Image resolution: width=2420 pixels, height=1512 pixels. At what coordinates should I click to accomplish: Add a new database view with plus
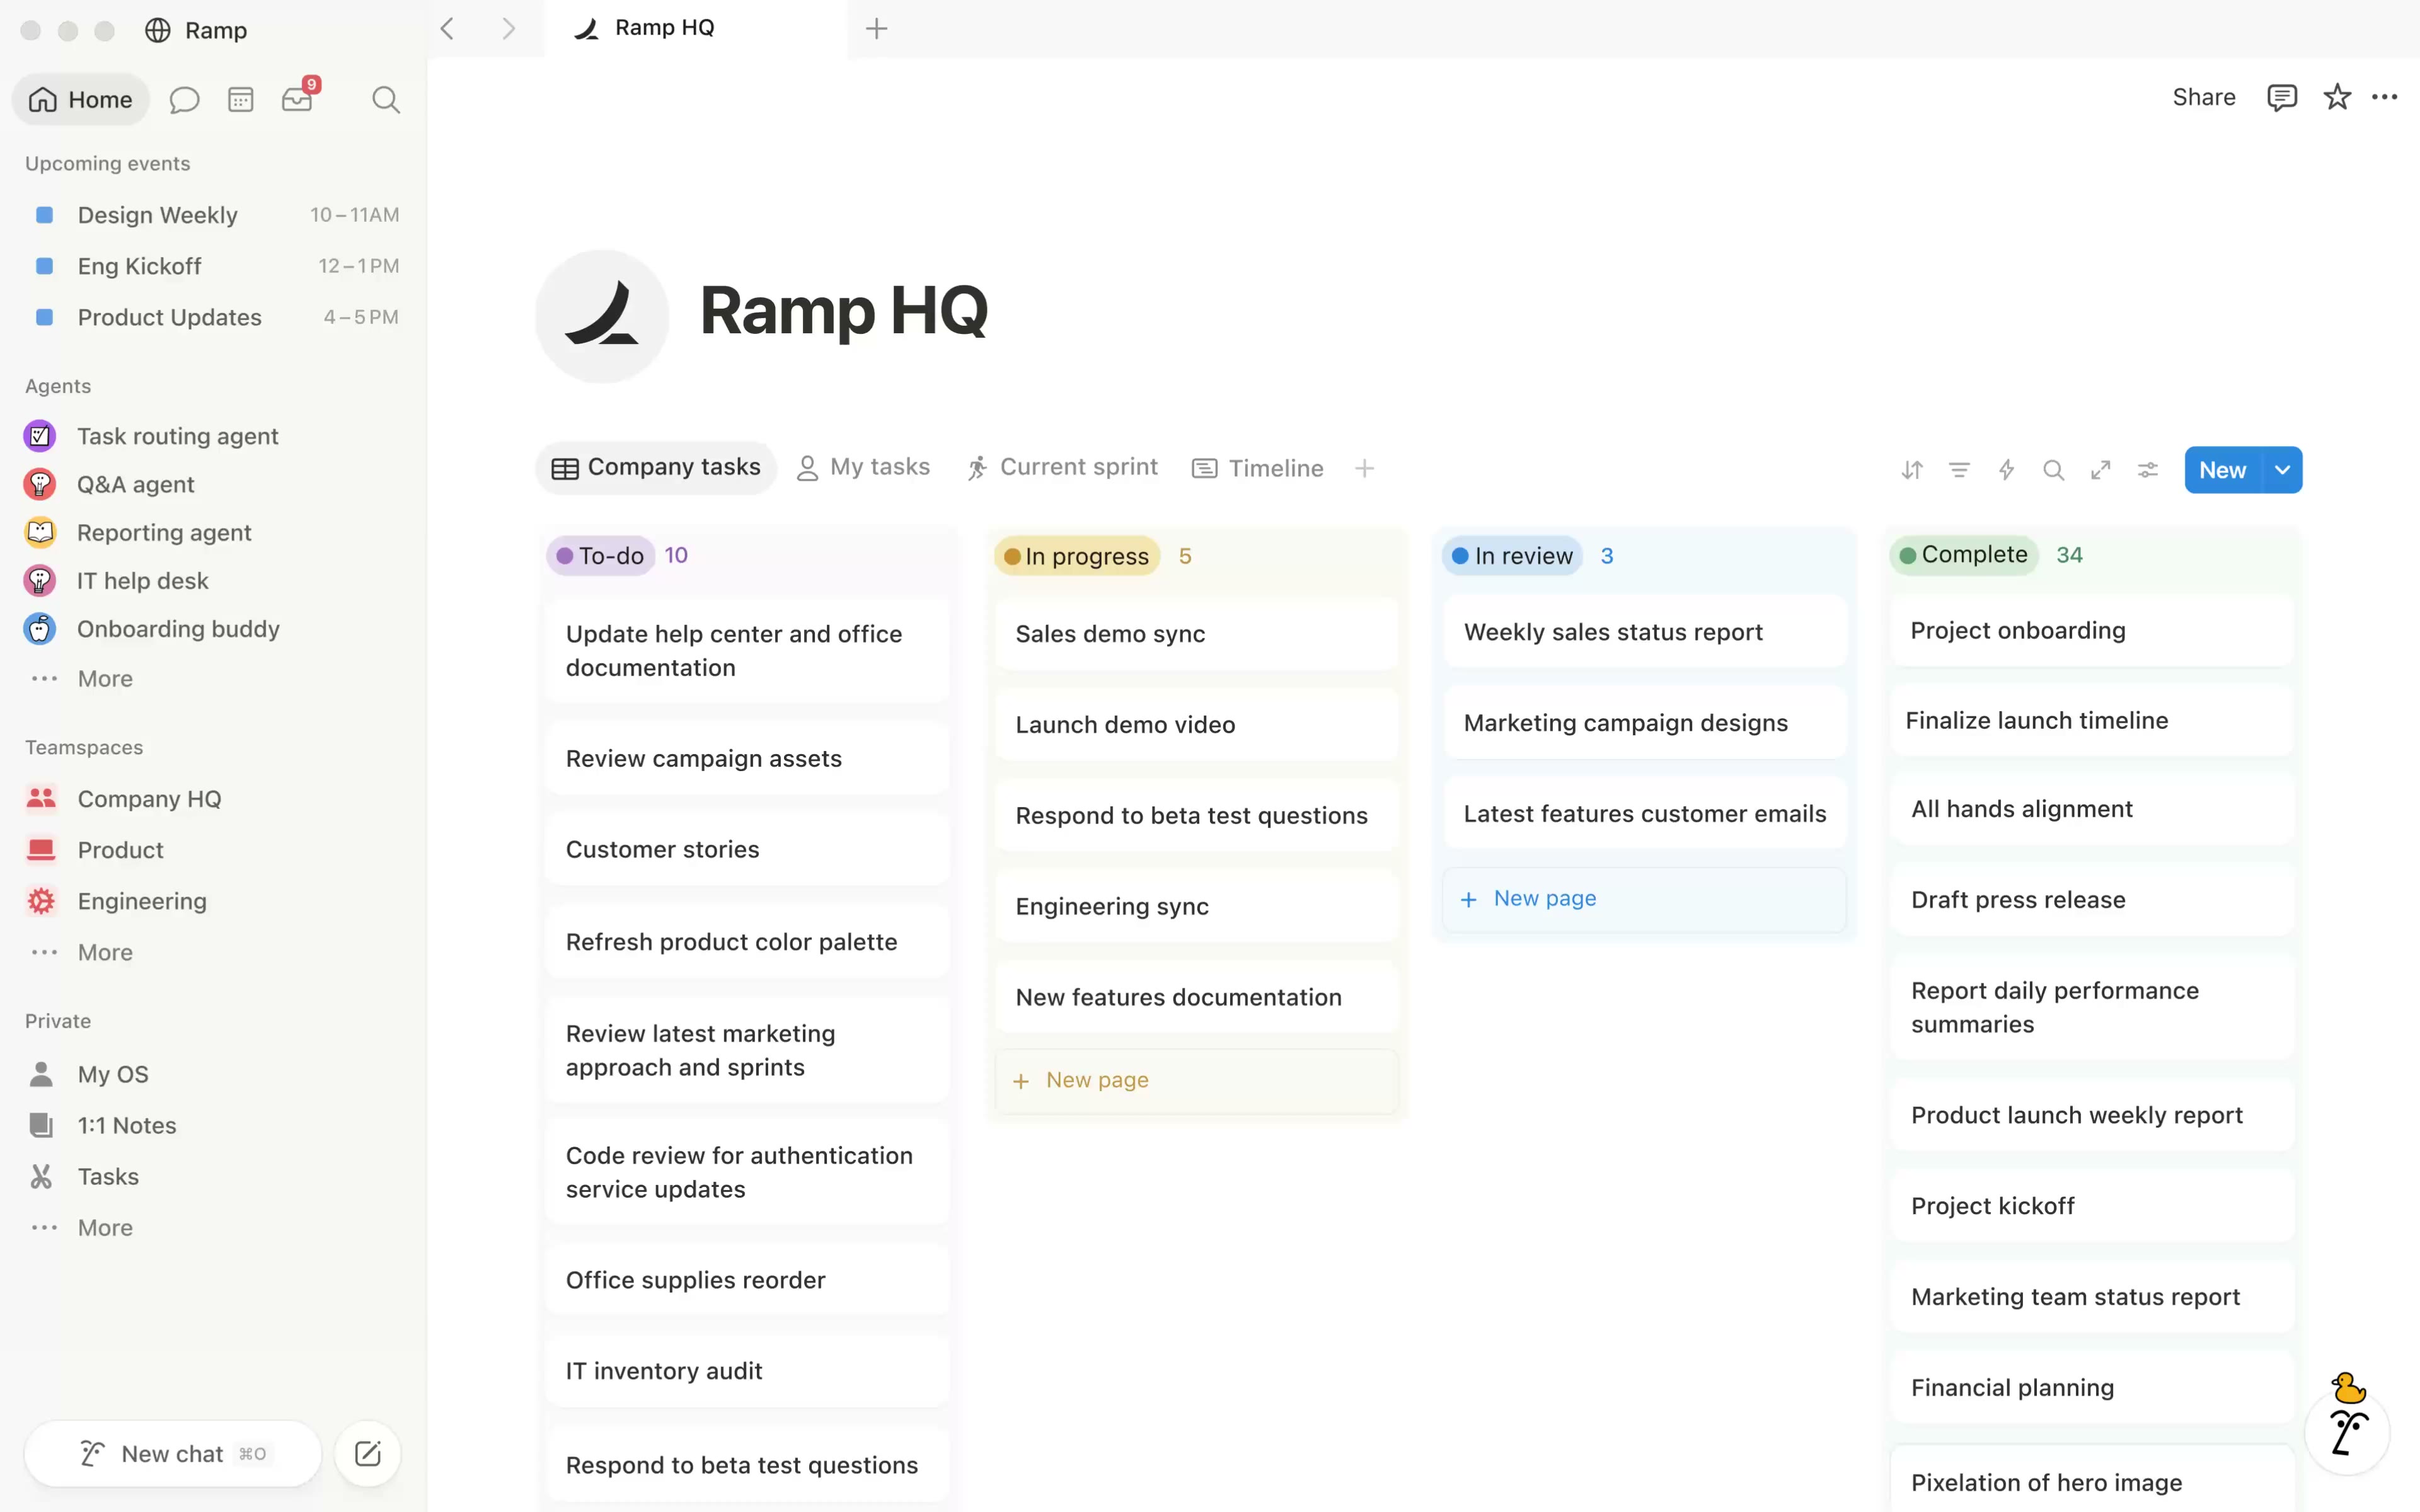coord(1364,468)
